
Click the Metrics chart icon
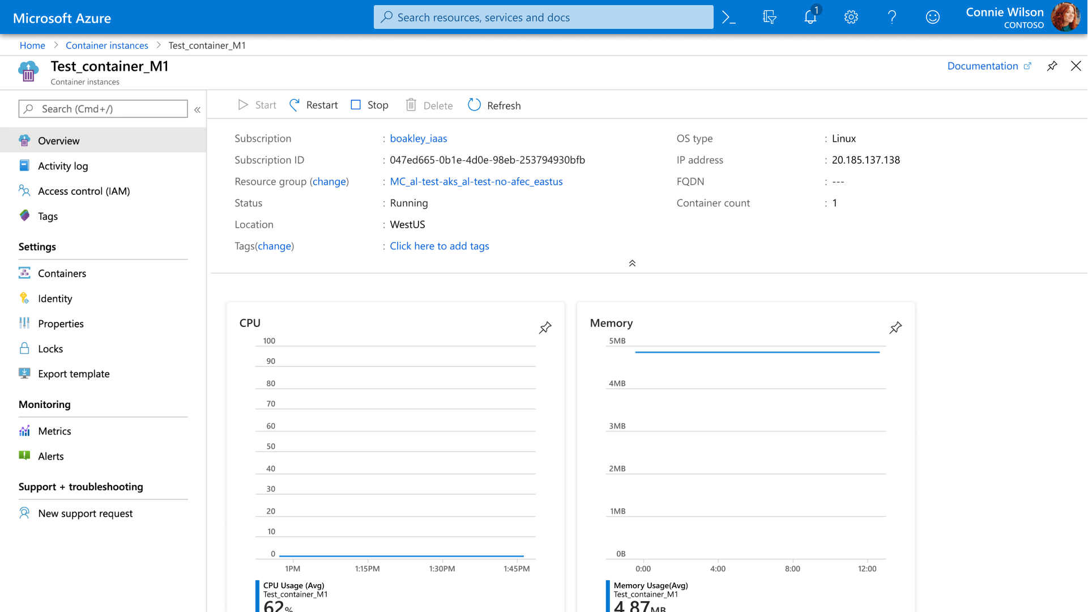[x=24, y=431]
